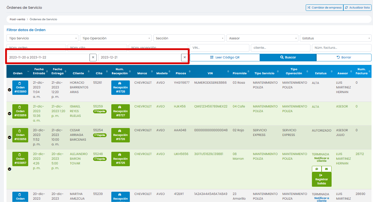Open the Asesor dropdown
The height and width of the screenshot is (202, 373).
tap(262, 38)
